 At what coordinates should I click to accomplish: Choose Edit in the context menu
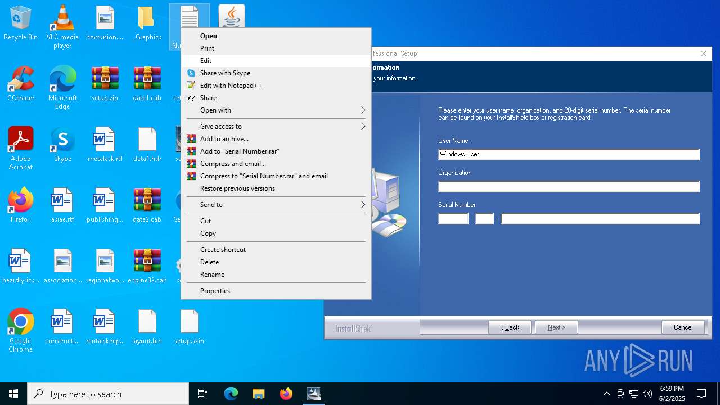(x=276, y=61)
